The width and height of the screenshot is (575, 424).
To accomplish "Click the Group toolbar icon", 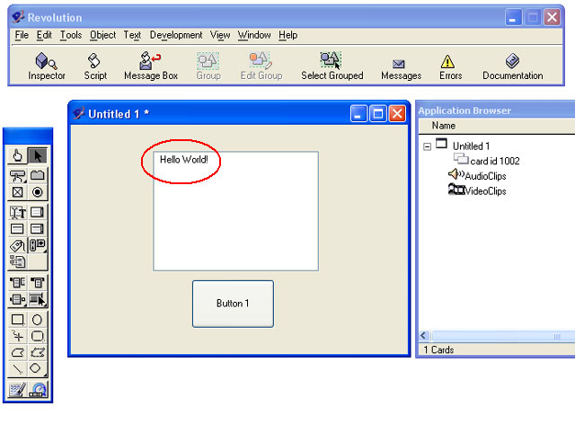I will pos(208,66).
